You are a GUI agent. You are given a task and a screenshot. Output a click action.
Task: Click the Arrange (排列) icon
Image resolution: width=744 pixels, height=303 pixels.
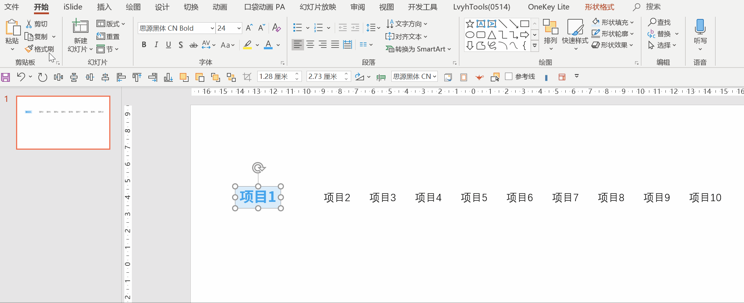[x=550, y=27]
